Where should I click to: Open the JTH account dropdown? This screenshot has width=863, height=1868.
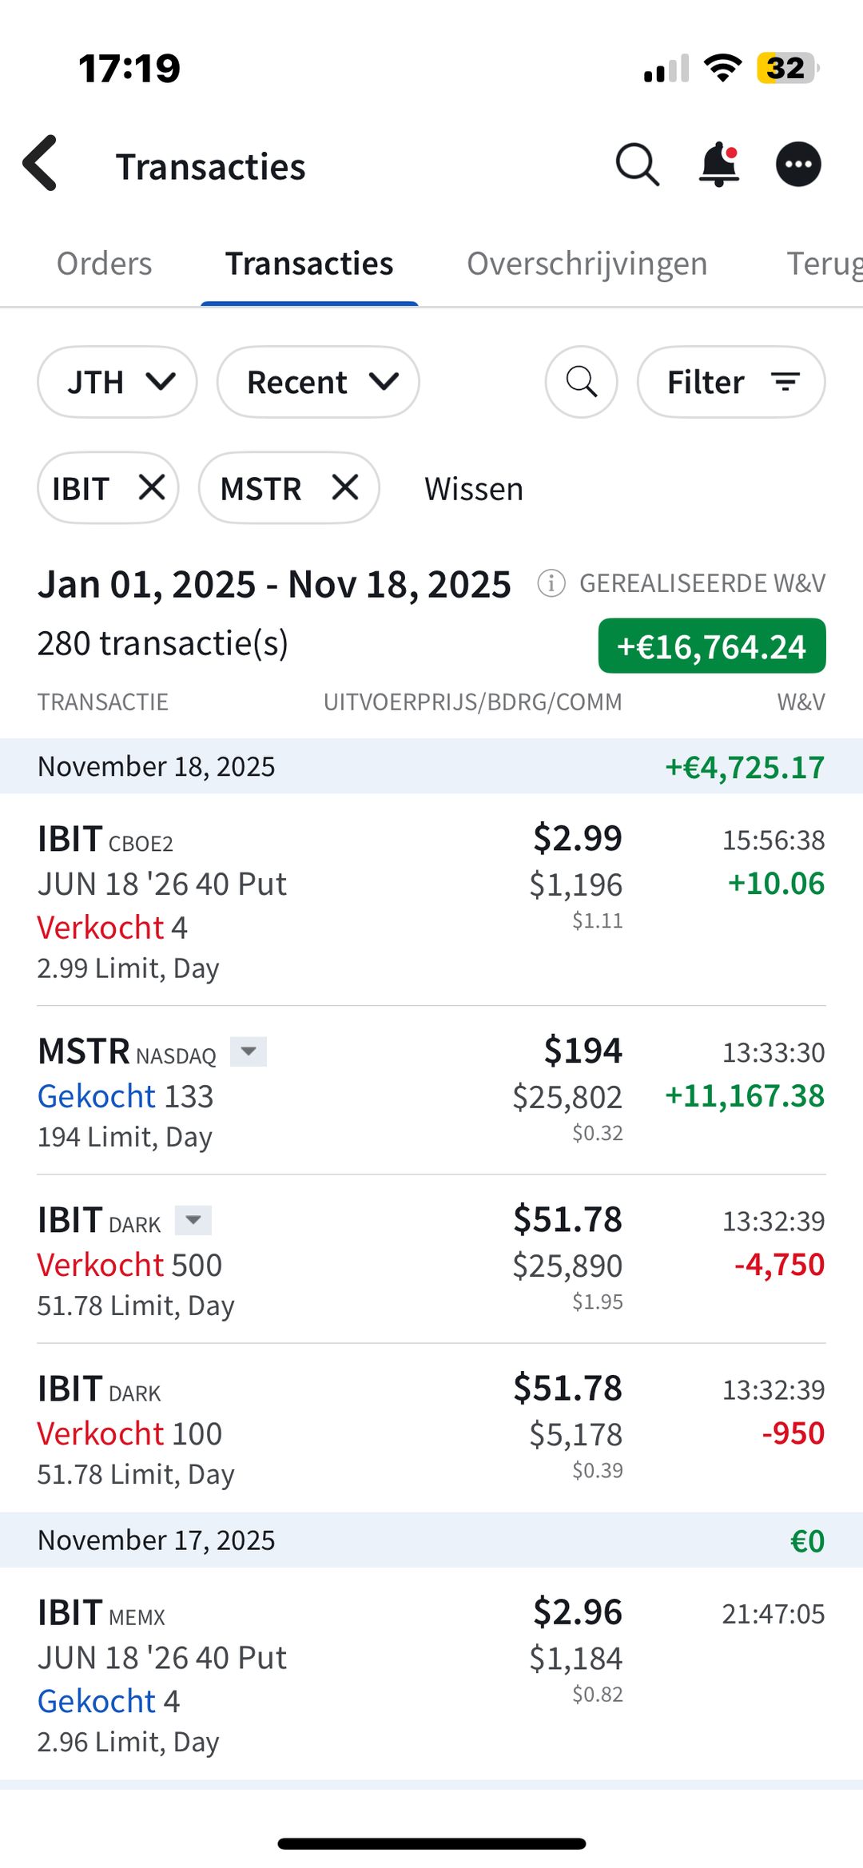click(x=117, y=382)
